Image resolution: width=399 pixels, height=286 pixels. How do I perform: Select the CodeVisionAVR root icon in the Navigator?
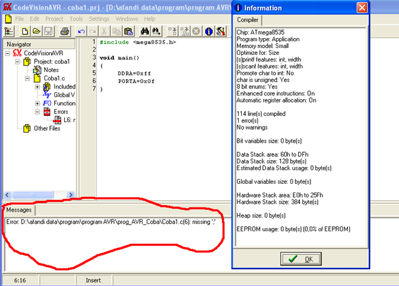[17, 53]
